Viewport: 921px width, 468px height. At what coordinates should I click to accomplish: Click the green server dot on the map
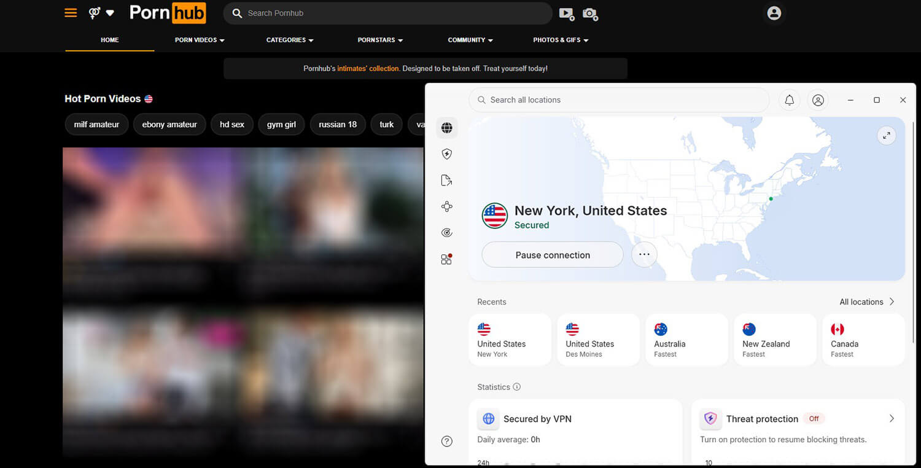click(x=771, y=198)
